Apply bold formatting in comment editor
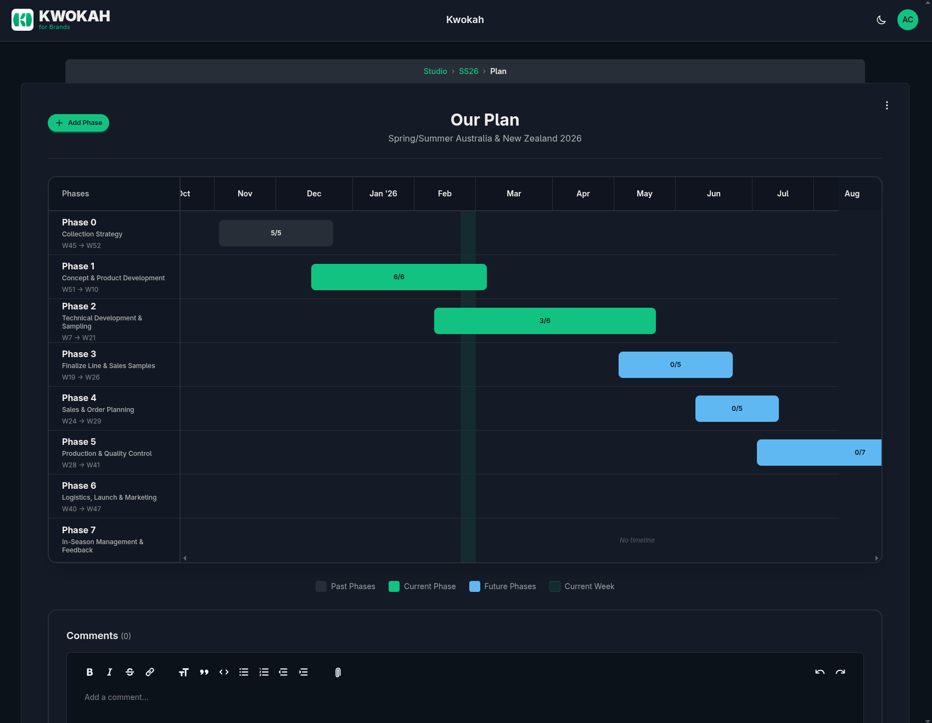Screen dimensions: 932x723 click(x=89, y=672)
